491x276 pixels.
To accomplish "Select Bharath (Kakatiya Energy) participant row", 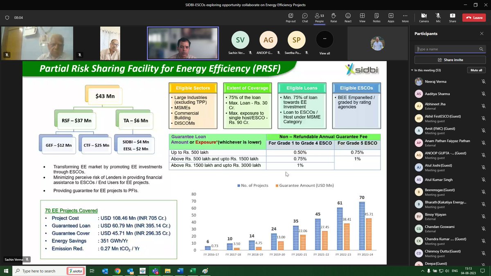I will [450, 204].
